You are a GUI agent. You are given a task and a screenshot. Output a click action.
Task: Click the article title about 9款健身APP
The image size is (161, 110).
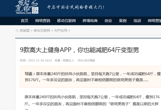[79, 50]
